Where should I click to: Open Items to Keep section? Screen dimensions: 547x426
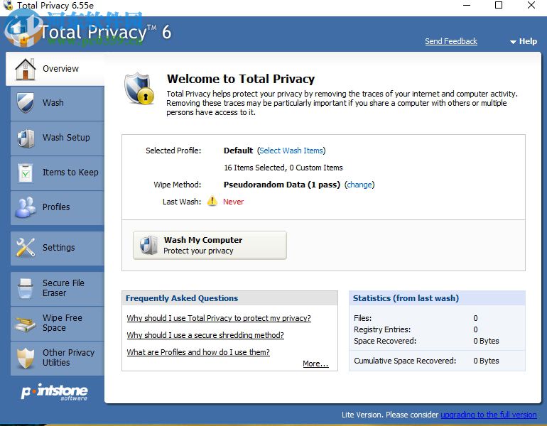pos(58,173)
